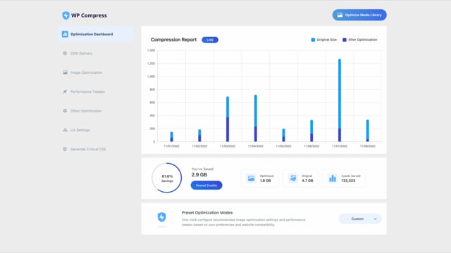Click the Other Optimization gear icon
This screenshot has width=451, height=253.
65,111
